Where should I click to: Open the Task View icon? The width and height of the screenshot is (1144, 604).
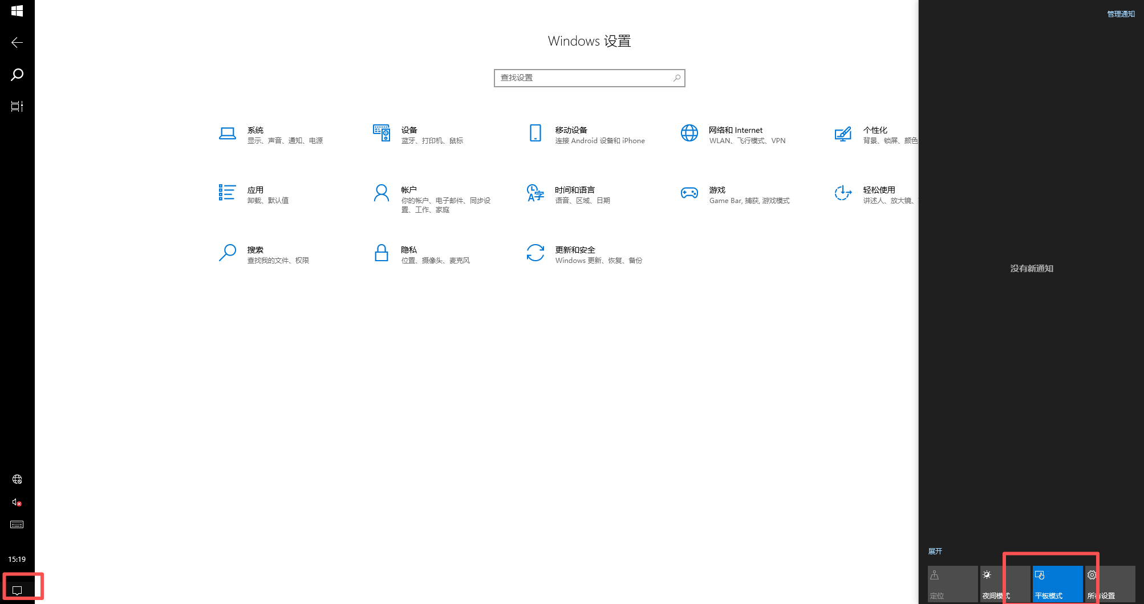[x=17, y=106]
